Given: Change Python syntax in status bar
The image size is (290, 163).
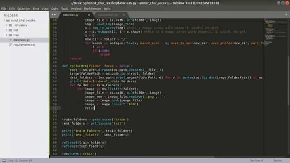Looking at the screenshot, I should pyautogui.click(x=278, y=161).
